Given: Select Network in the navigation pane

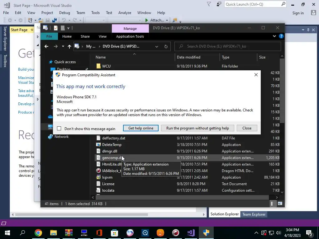Looking at the screenshot, I should tap(61, 137).
